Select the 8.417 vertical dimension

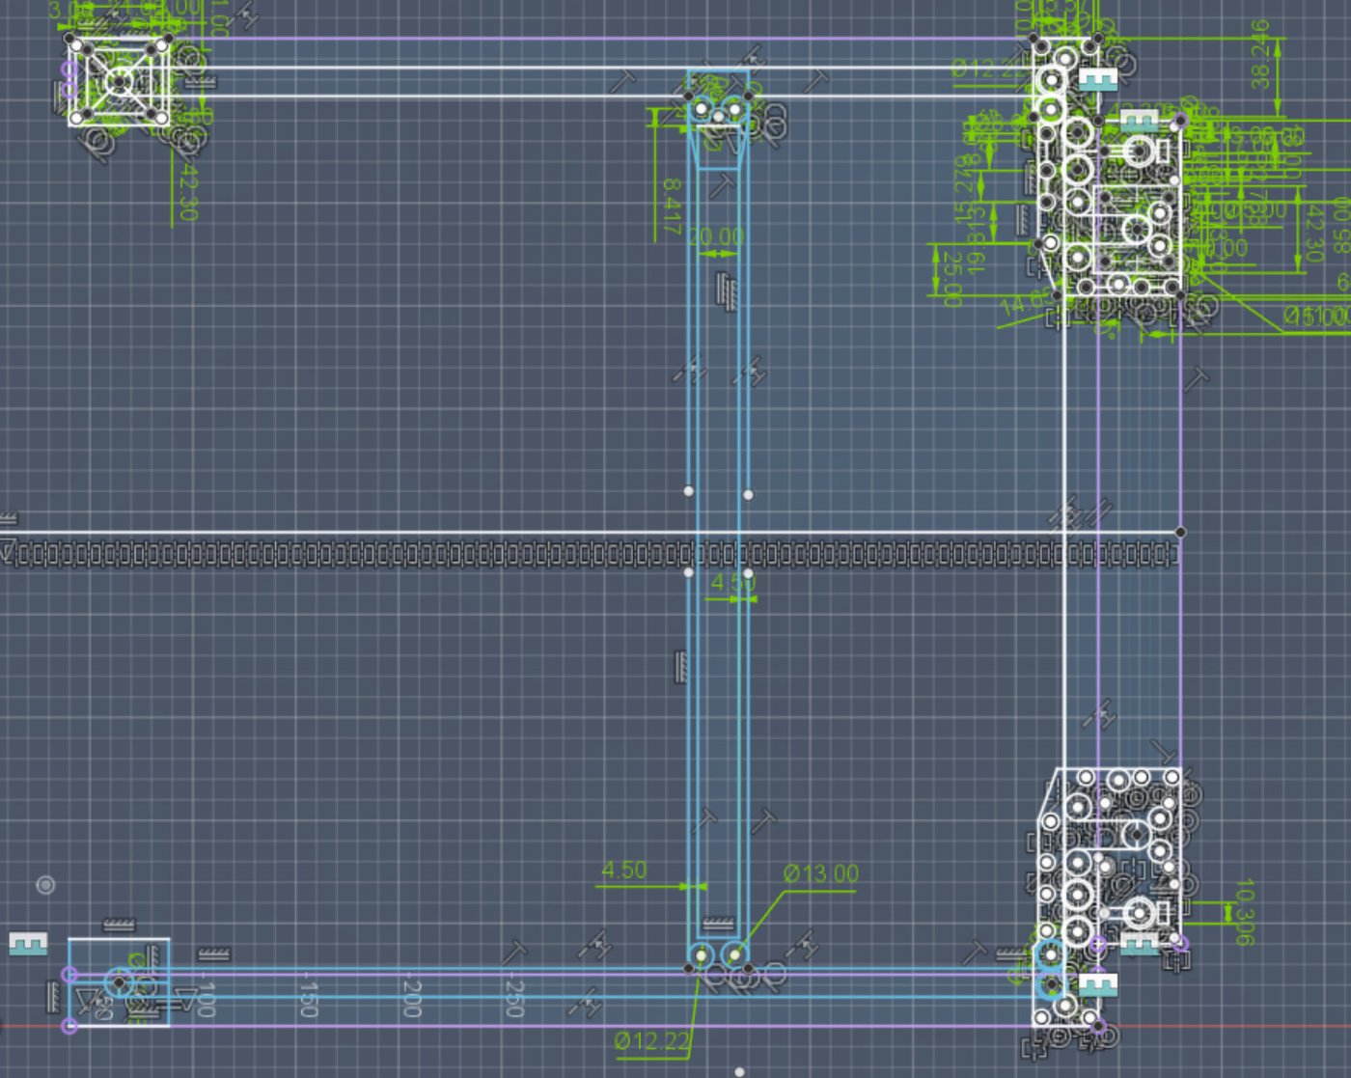(673, 206)
